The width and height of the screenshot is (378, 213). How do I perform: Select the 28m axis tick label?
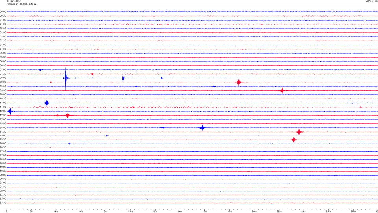click(353, 211)
